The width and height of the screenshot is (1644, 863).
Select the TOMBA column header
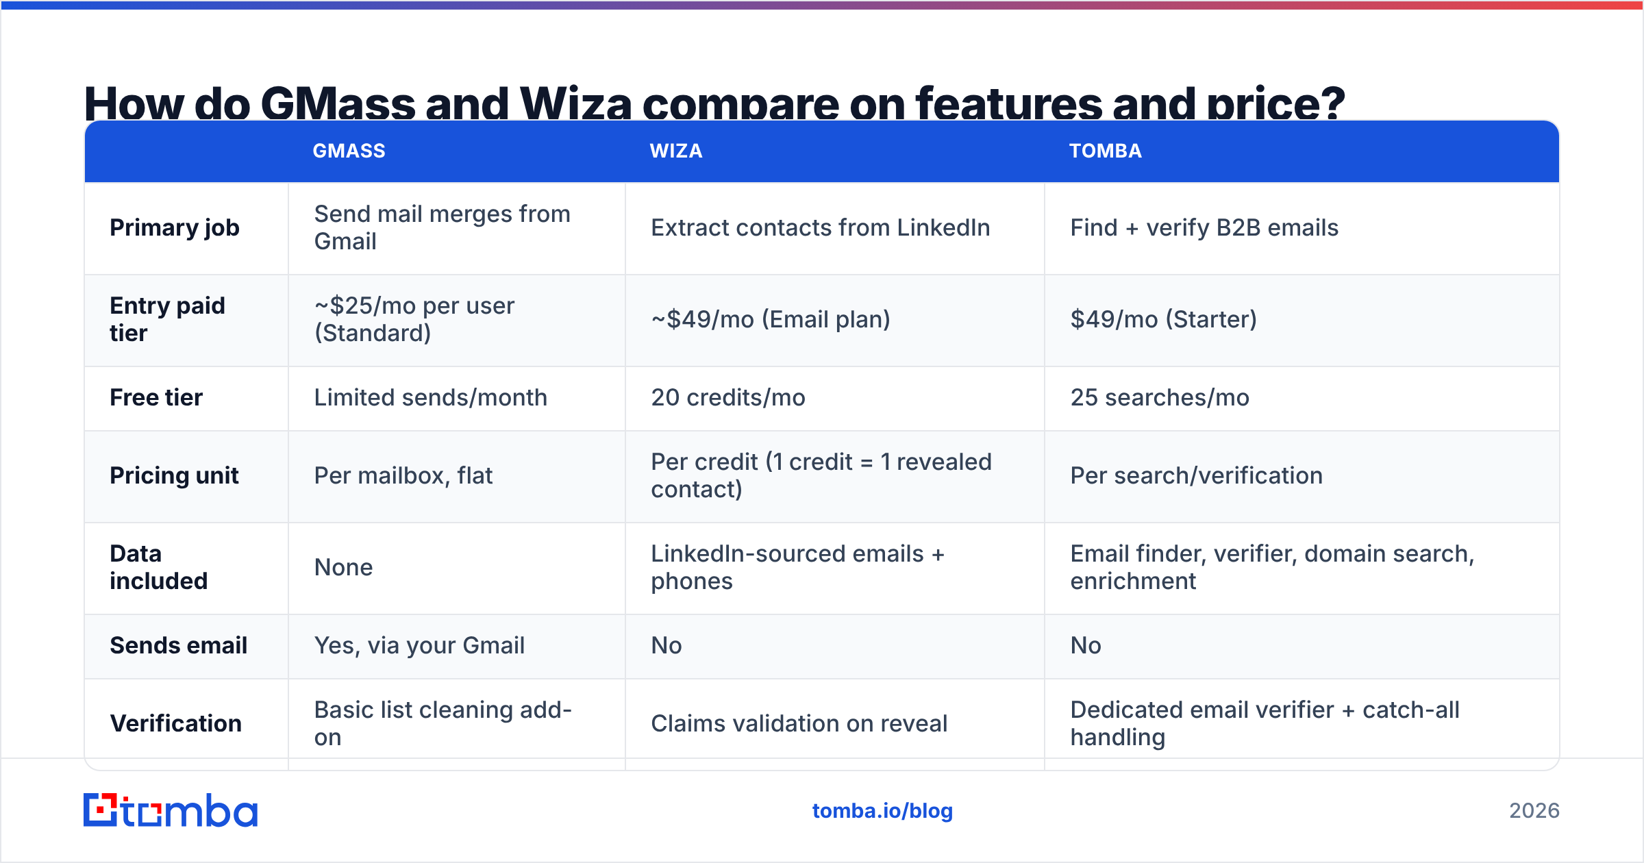point(1106,151)
